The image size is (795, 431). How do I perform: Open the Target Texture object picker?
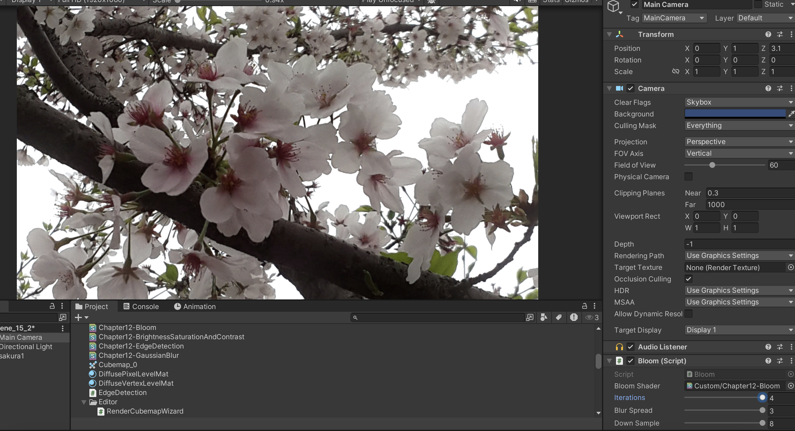(790, 267)
